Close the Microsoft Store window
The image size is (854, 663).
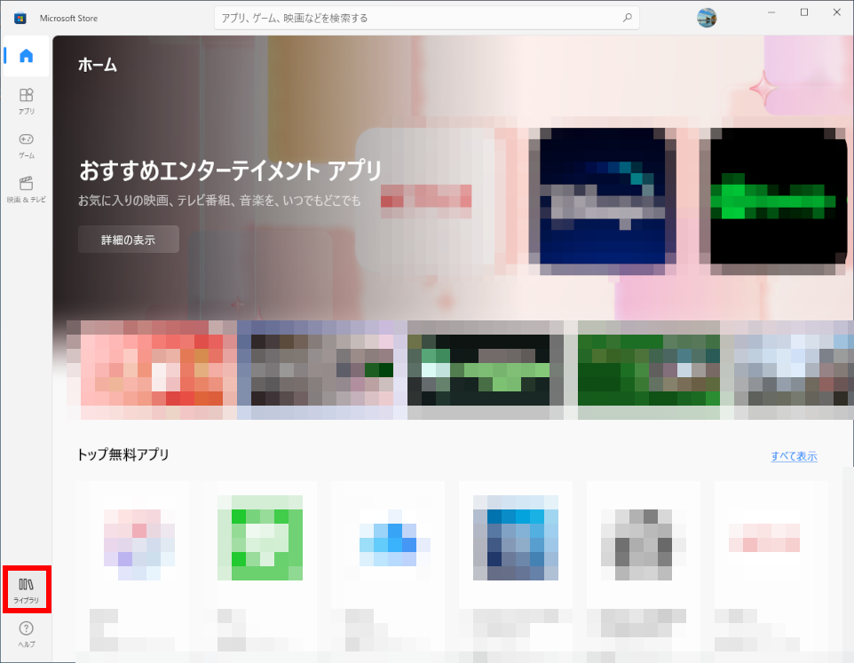coord(836,12)
